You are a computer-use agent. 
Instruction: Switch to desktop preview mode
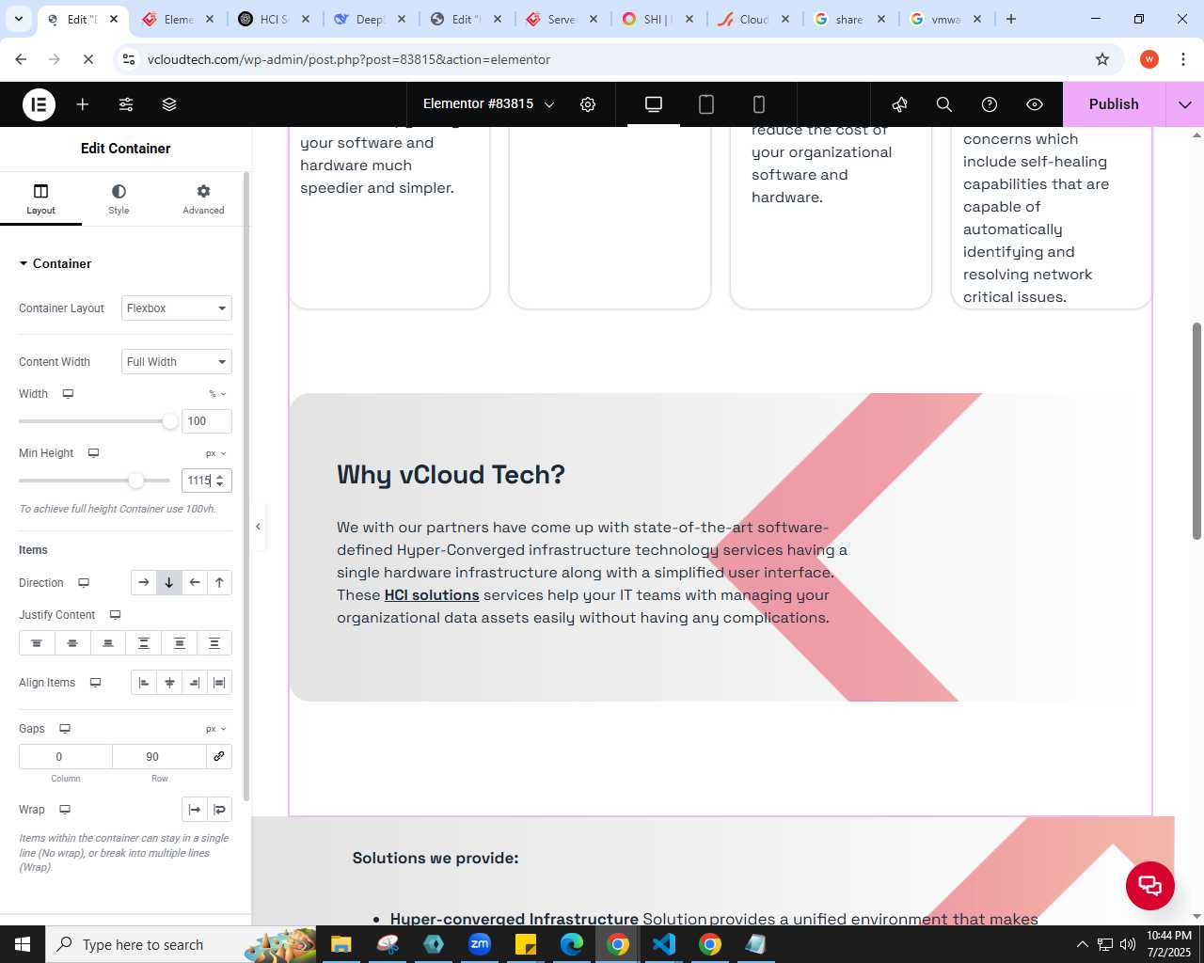[654, 104]
